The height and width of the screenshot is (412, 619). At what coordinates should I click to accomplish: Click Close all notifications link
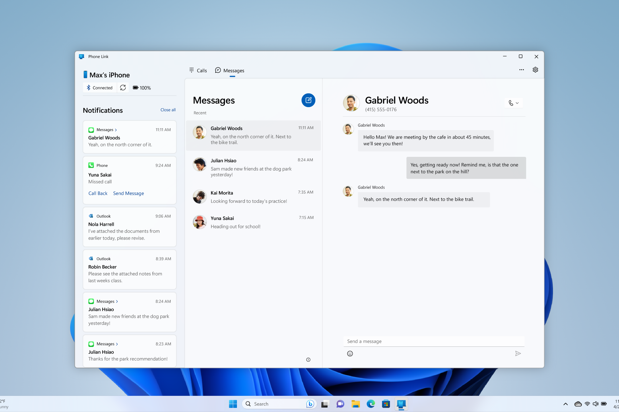coord(168,110)
